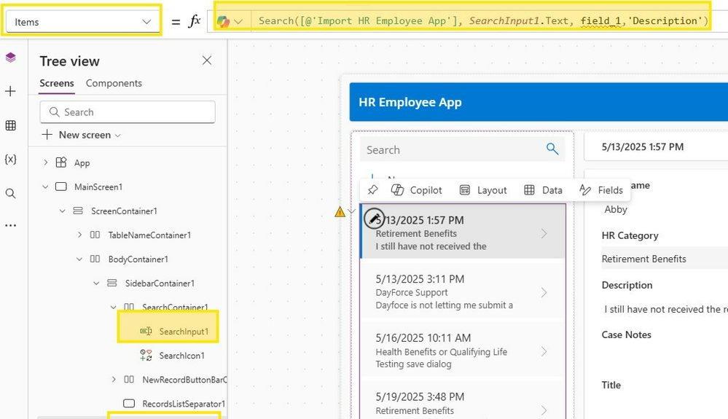This screenshot has height=419, width=728.
Task: Open the New screen dropdown chevron
Action: pos(117,136)
